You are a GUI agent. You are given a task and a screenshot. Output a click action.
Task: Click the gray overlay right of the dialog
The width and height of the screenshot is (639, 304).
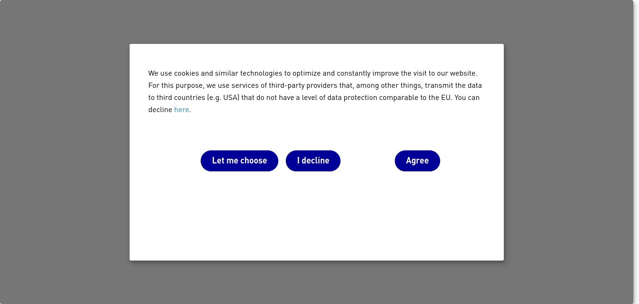[x=568, y=152]
